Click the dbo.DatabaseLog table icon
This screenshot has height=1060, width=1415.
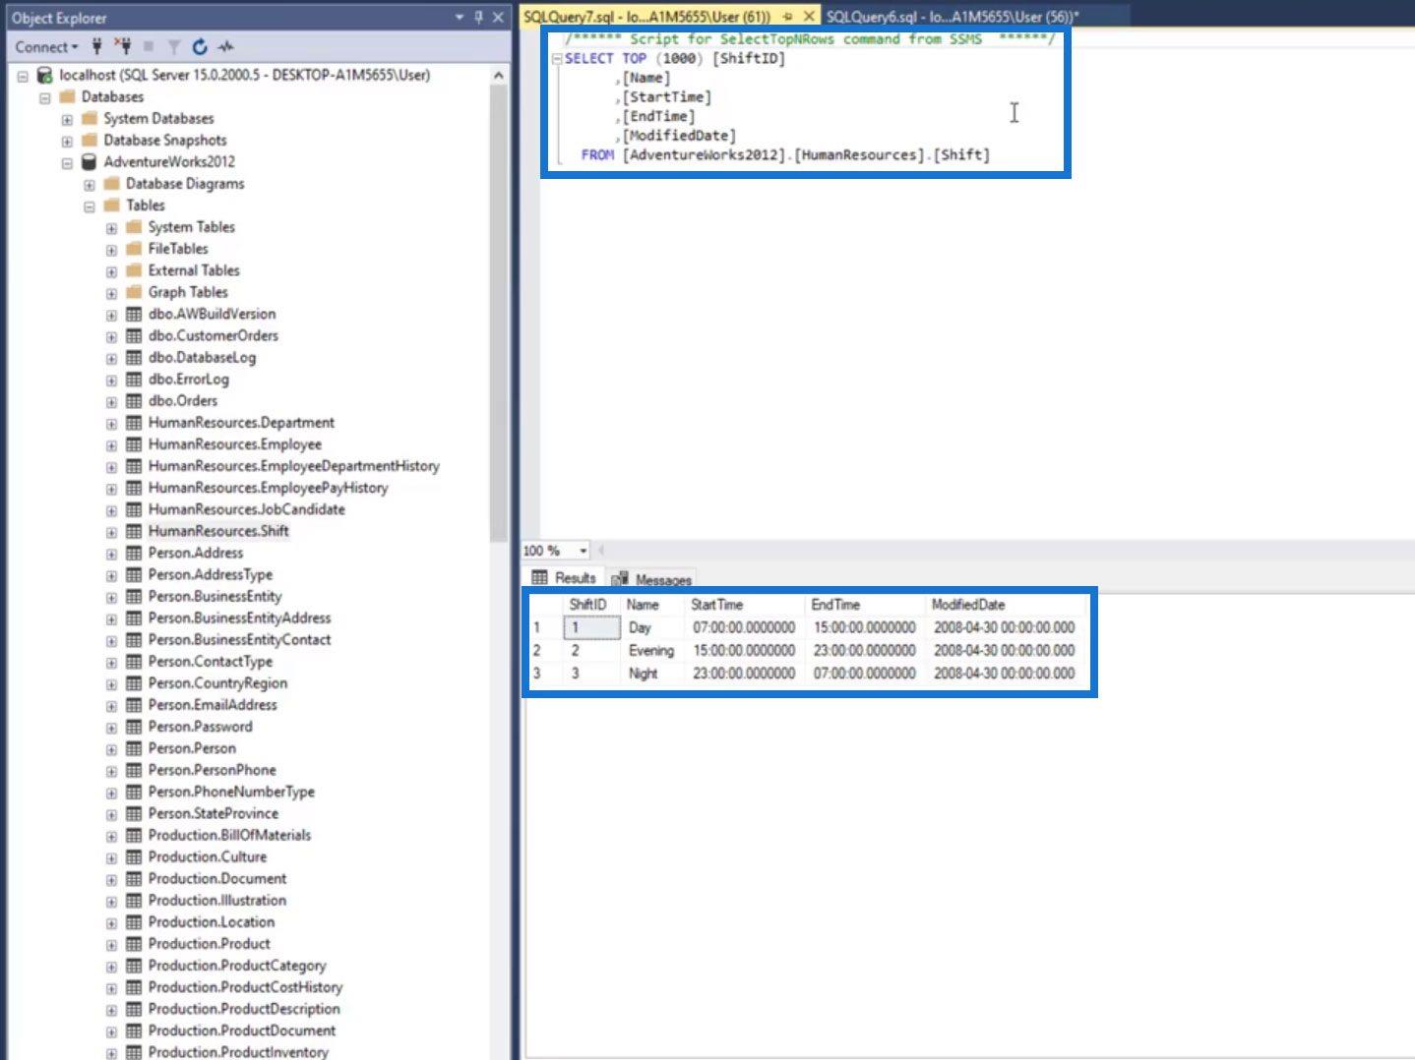(134, 357)
